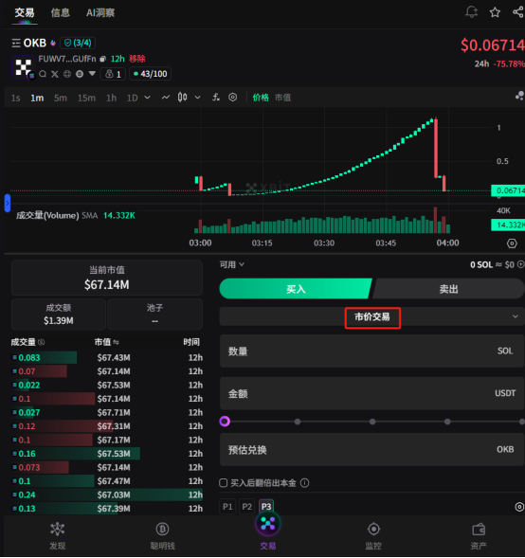This screenshot has width=525, height=558.
Task: Go to 聪明钱 (Smart Money) in bottom nav
Action: pos(162,536)
